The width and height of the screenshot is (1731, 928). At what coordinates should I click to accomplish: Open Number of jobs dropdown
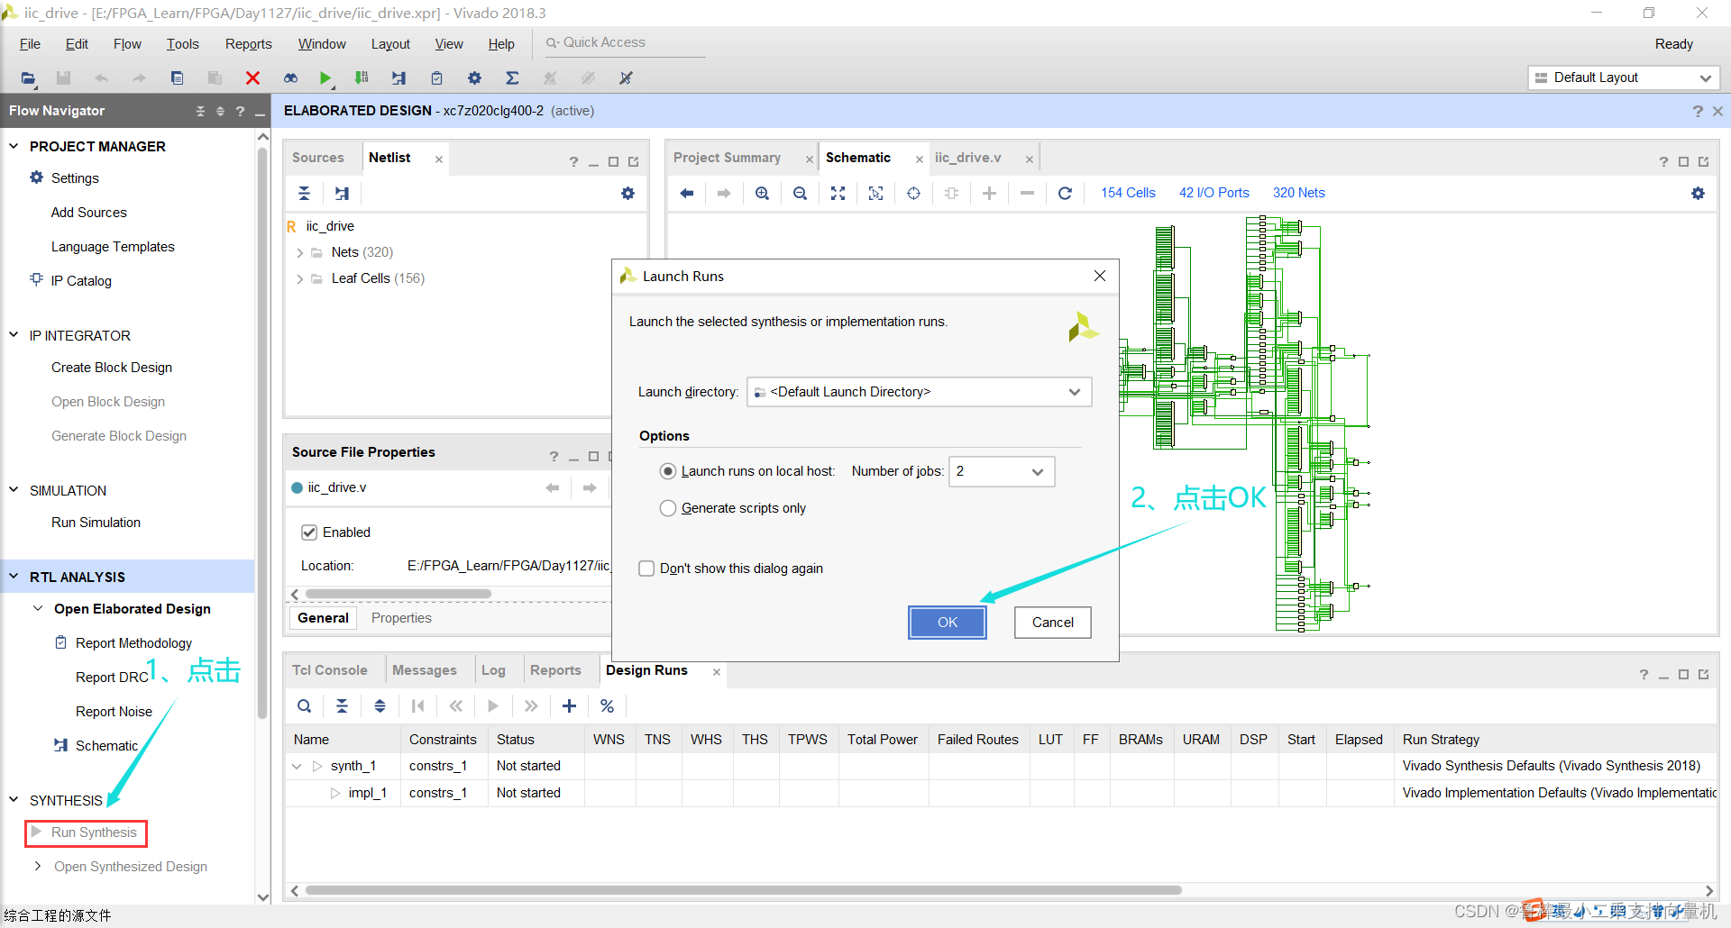[x=1037, y=471]
